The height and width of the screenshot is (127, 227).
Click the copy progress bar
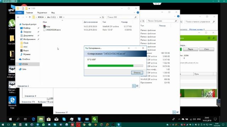115,66
